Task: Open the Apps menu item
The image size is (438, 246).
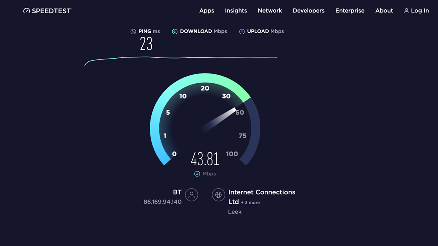Action: tap(207, 10)
